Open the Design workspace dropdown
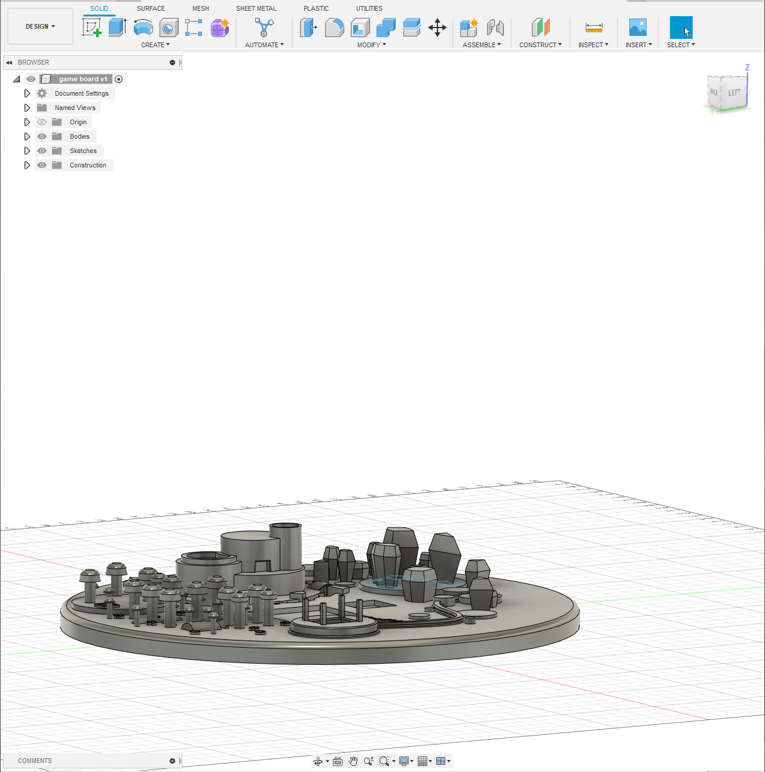Viewport: 765px width, 772px height. (40, 26)
